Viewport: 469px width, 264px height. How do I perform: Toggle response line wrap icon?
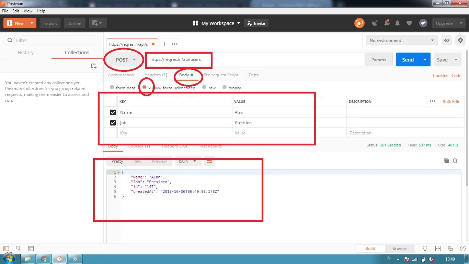(x=209, y=161)
